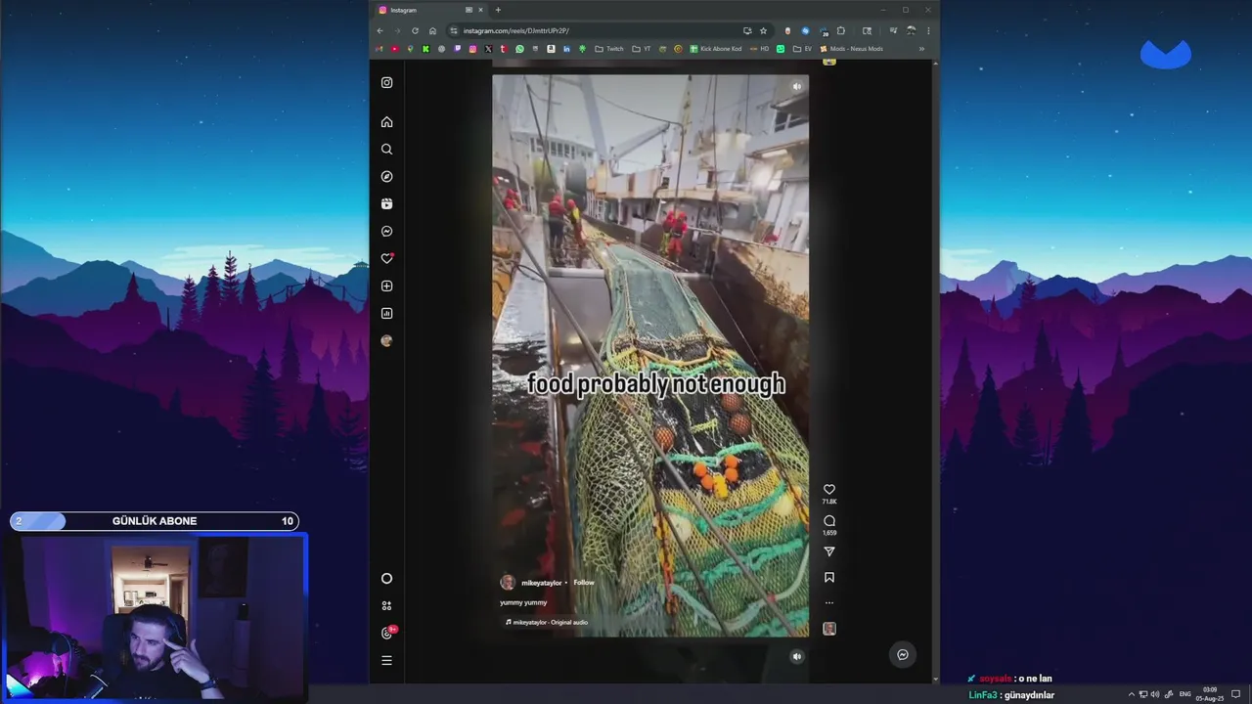Open the Explore compass icon
This screenshot has height=704, width=1252.
[386, 177]
